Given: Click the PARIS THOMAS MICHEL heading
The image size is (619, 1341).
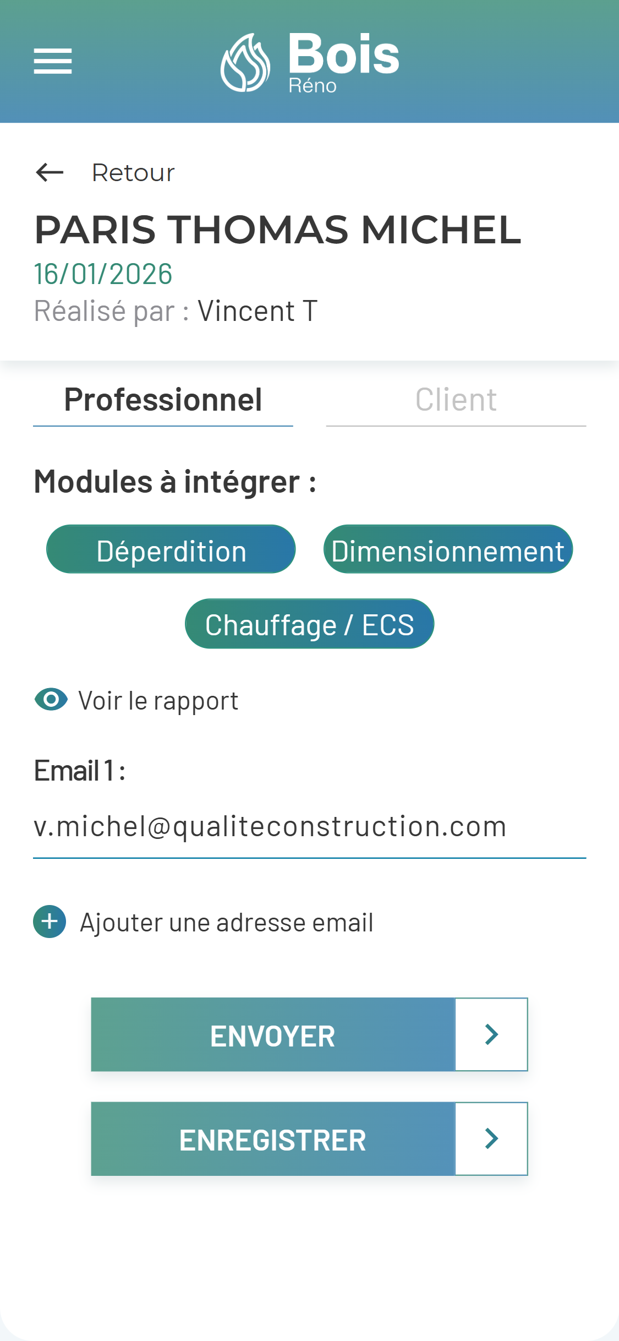Looking at the screenshot, I should 278,230.
